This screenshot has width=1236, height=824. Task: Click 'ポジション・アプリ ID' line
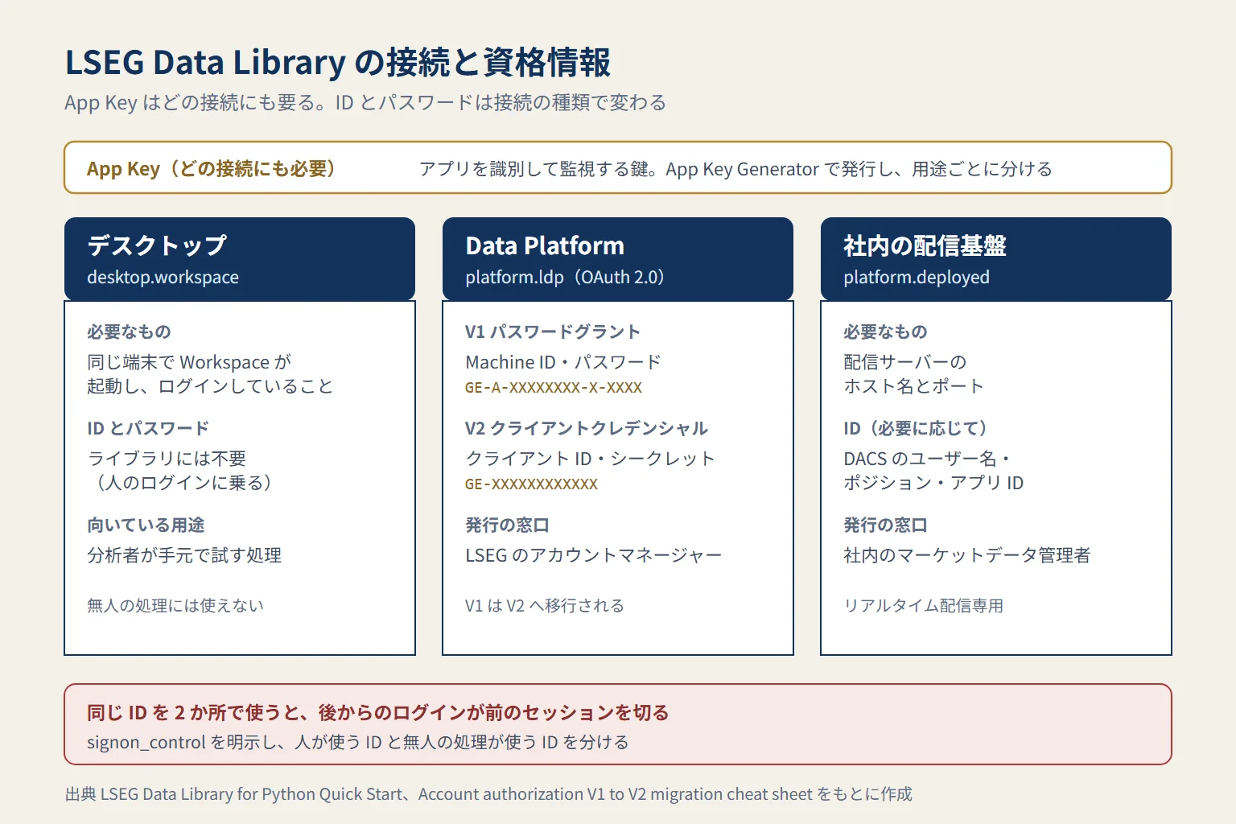pyautogui.click(x=933, y=483)
